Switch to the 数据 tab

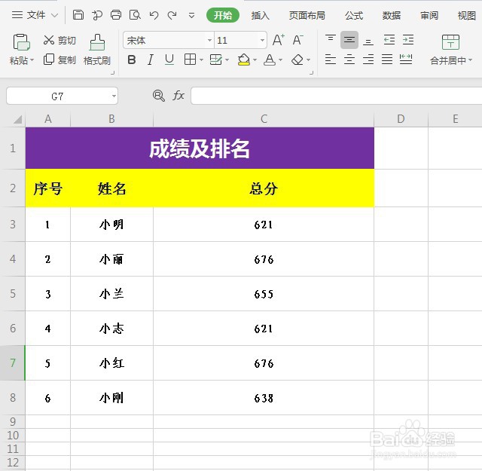point(392,15)
